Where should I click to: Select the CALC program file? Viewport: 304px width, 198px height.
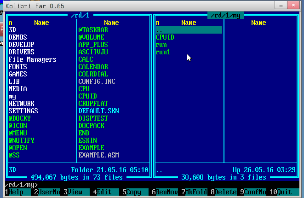86,59
